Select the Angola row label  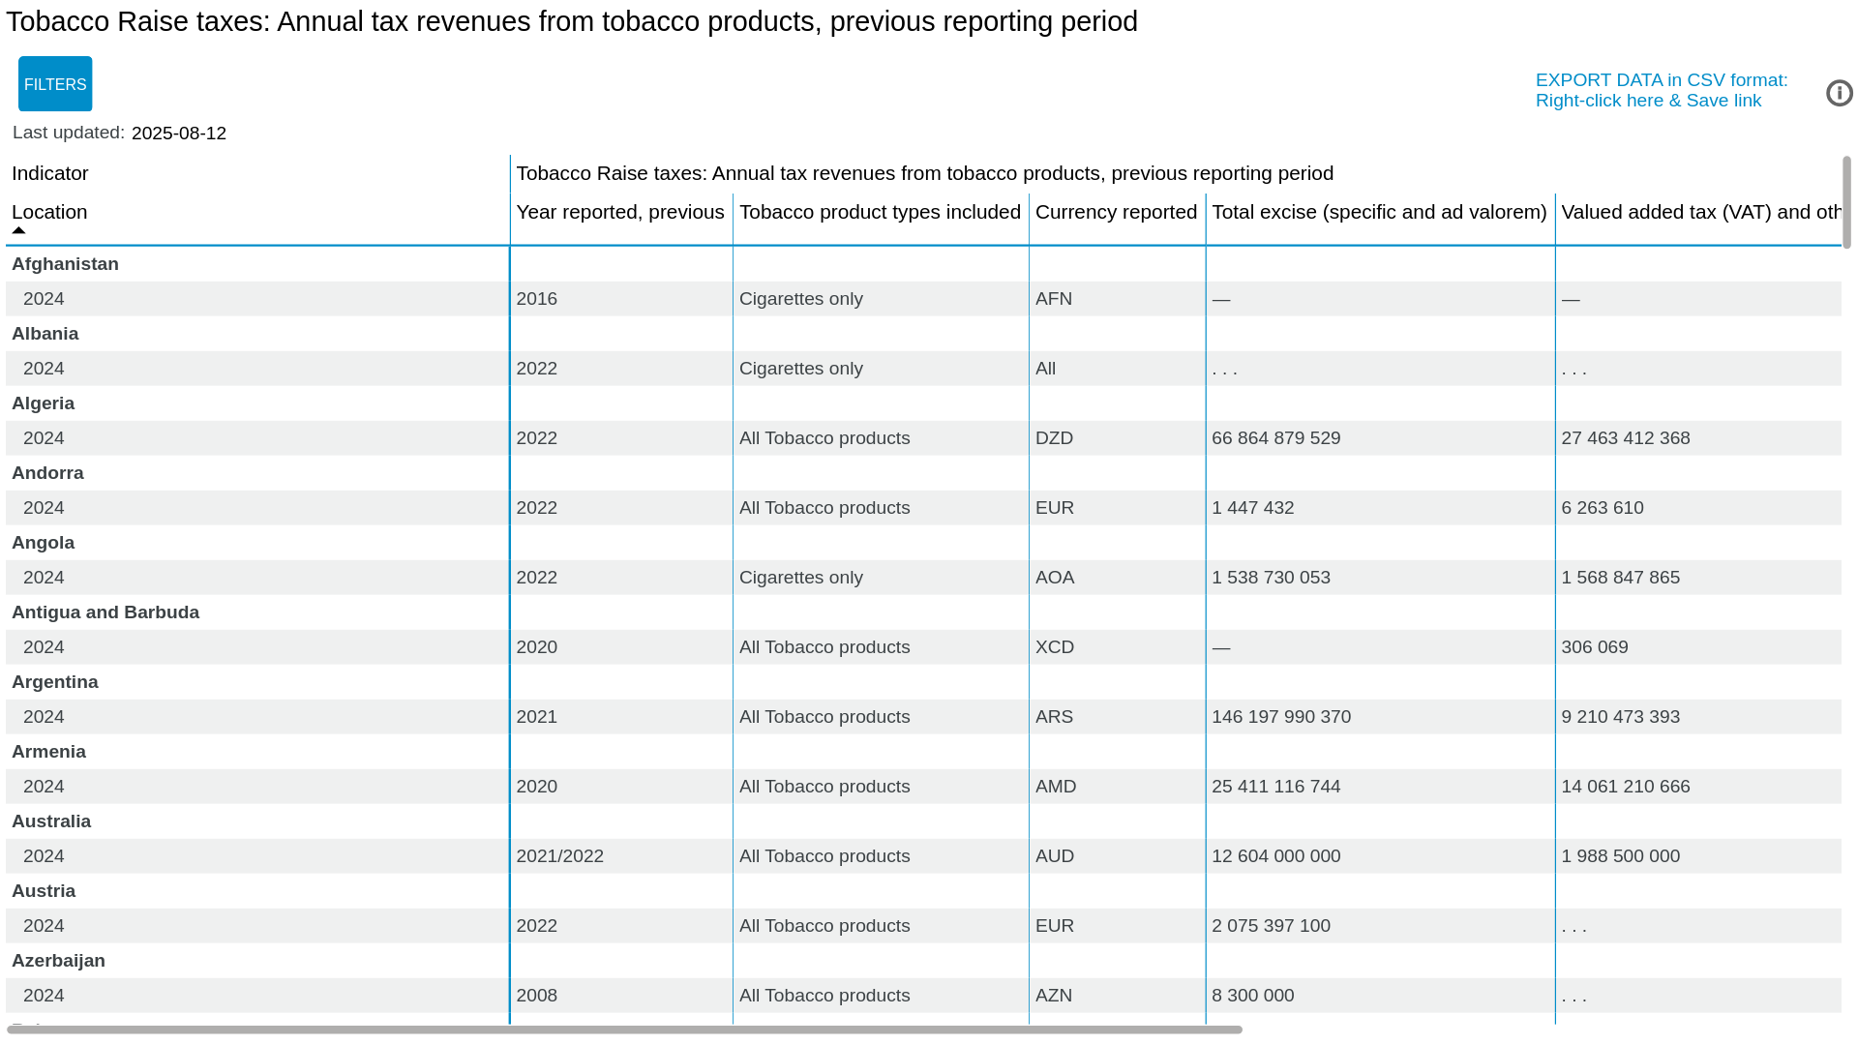(43, 543)
